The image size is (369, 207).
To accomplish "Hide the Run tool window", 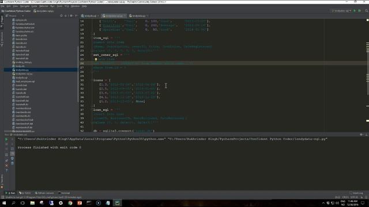I will (367, 135).
